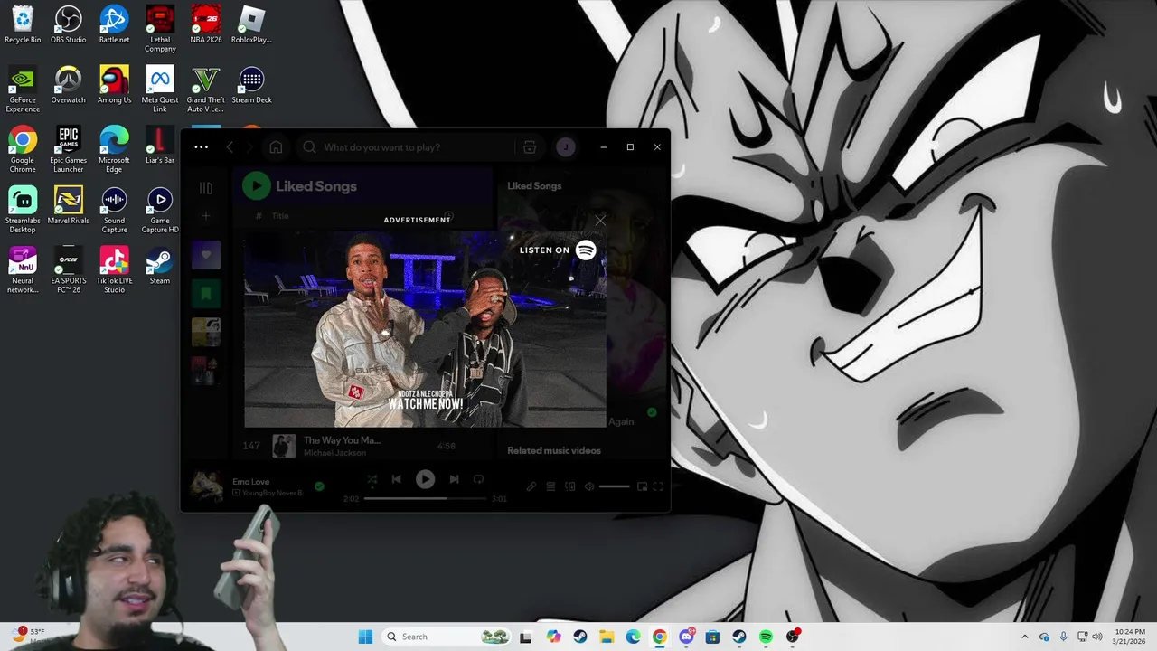
Task: Open The Way You Ma... track row
Action: pos(362,446)
